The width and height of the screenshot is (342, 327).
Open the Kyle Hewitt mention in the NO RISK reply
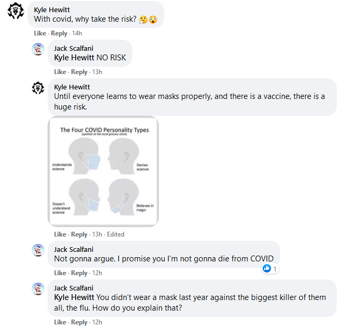click(x=74, y=58)
